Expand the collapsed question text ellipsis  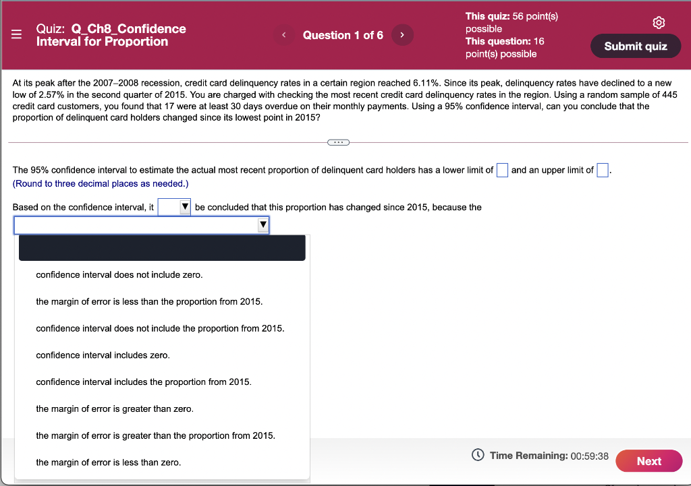coord(339,142)
